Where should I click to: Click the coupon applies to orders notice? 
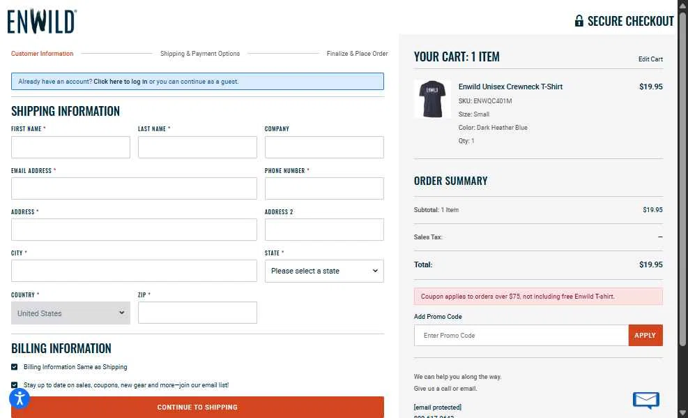click(538, 297)
